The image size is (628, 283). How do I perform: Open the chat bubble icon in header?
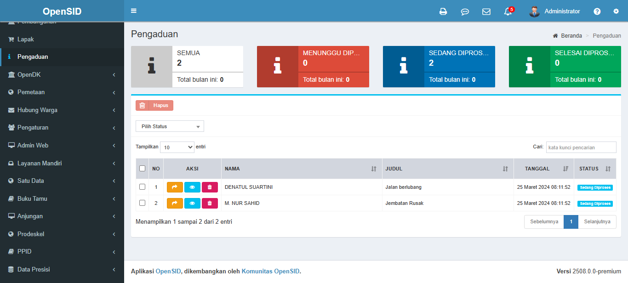tap(465, 11)
